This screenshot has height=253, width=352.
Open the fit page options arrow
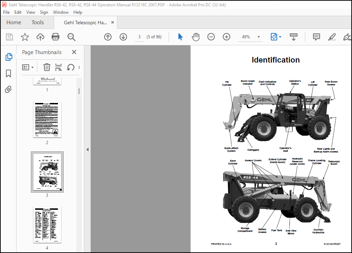click(x=280, y=37)
